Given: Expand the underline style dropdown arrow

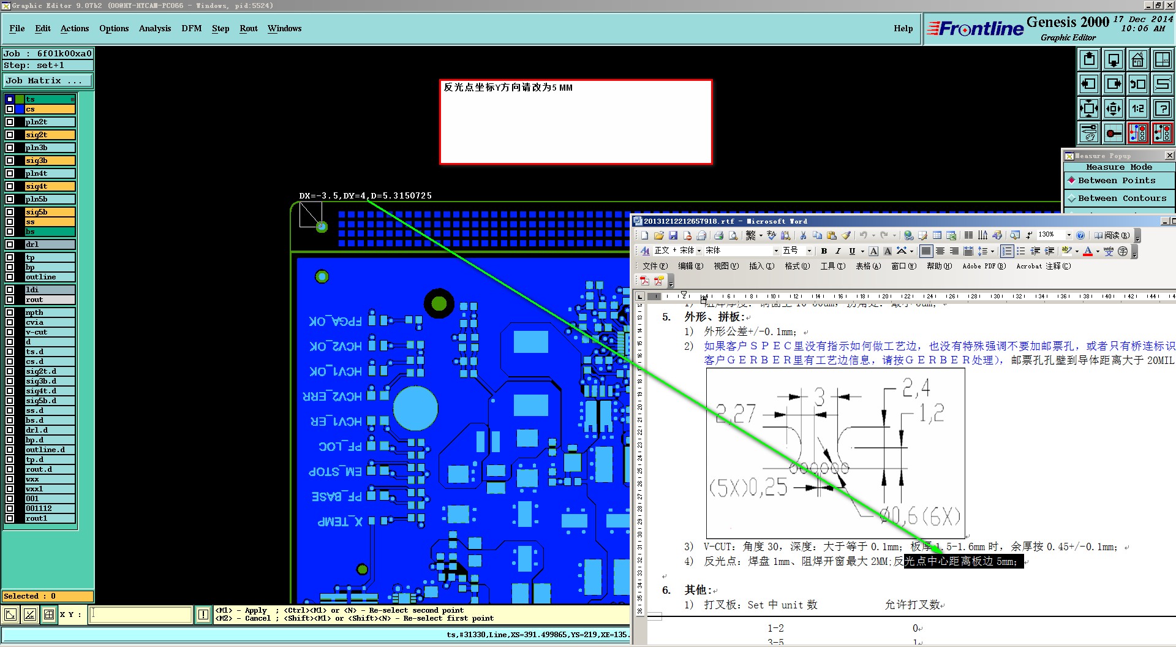Looking at the screenshot, I should (x=862, y=251).
